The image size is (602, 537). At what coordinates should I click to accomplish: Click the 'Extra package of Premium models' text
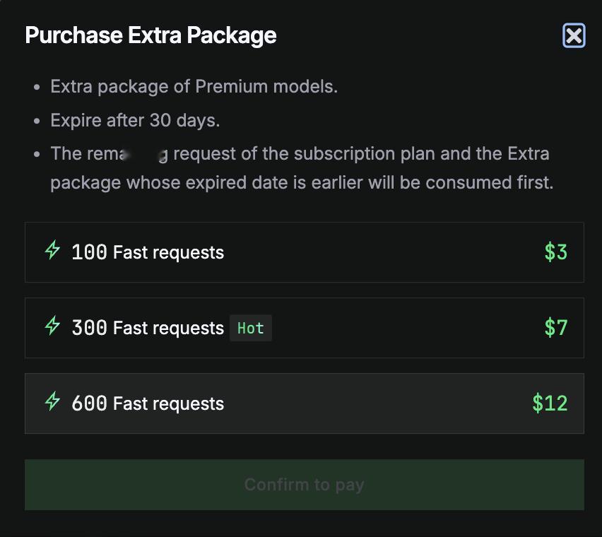(194, 86)
